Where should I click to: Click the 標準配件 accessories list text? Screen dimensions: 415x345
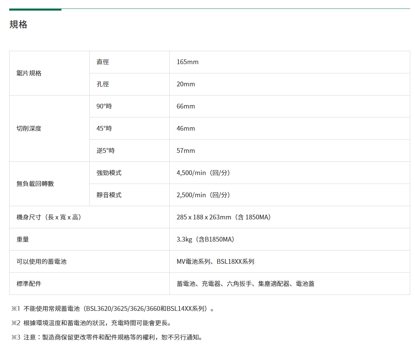pos(245,284)
